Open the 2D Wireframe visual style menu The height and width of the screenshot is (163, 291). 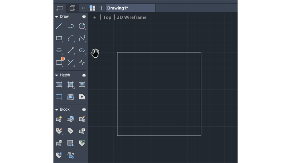(132, 17)
